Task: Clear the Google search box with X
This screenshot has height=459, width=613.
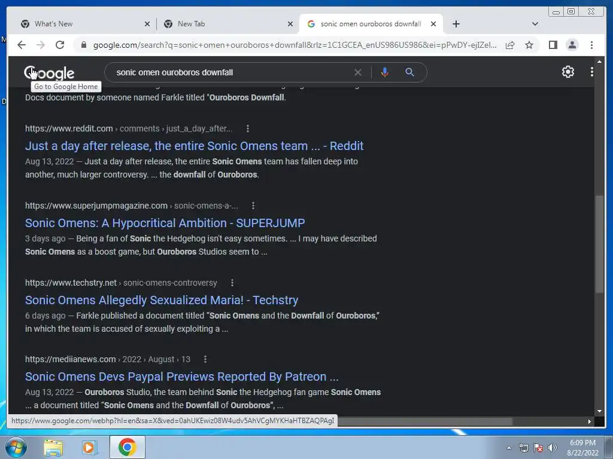Action: click(358, 72)
